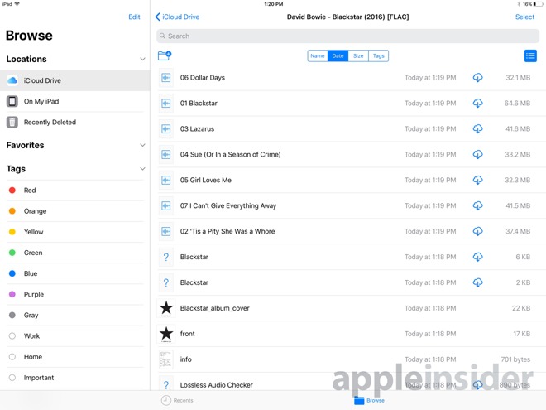This screenshot has height=410, width=546.
Task: Sort files by Name
Action: 318,55
